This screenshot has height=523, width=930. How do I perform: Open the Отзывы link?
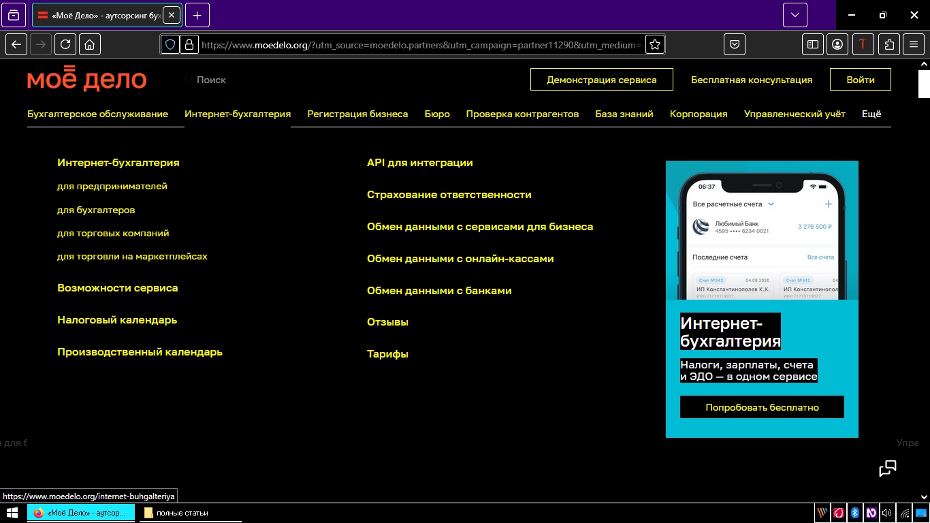tap(387, 322)
